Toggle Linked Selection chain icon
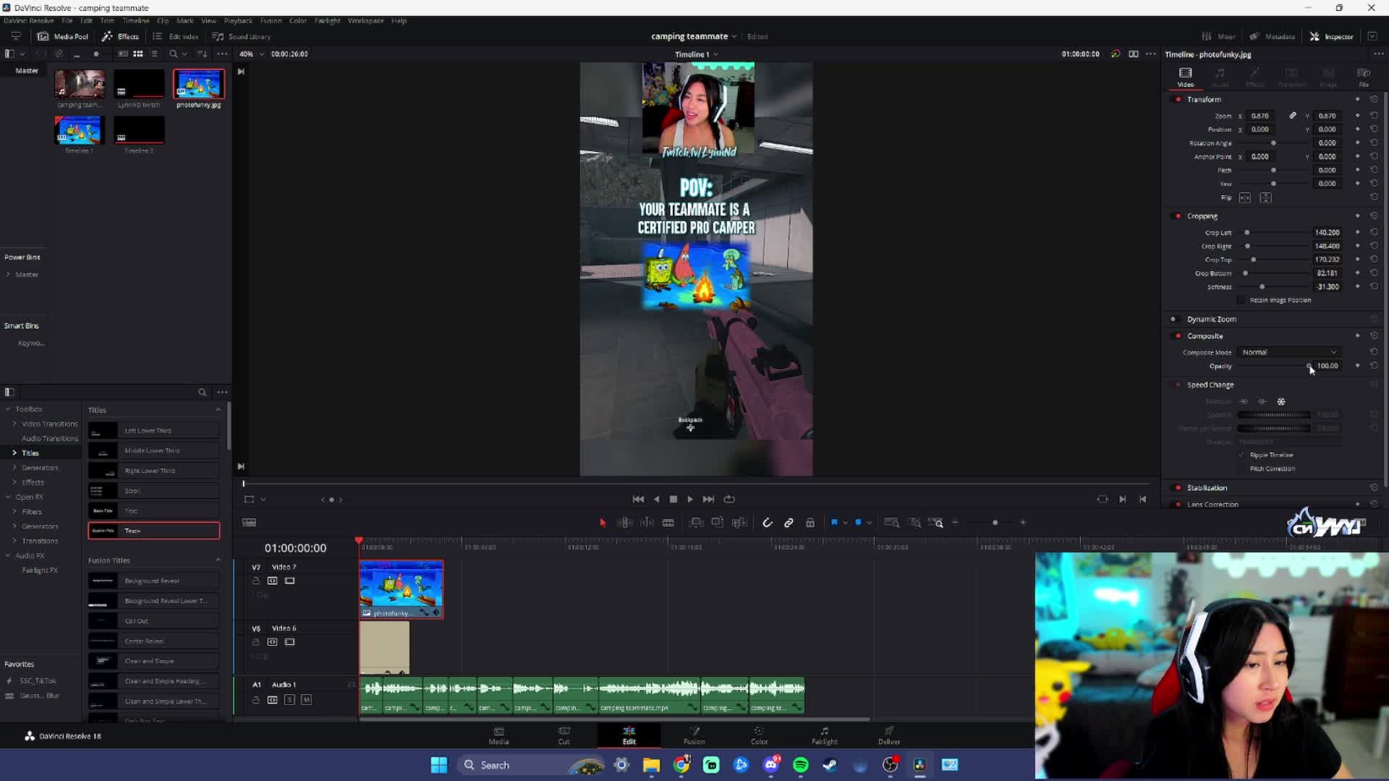Screen dimensions: 1389x781 click(789, 523)
